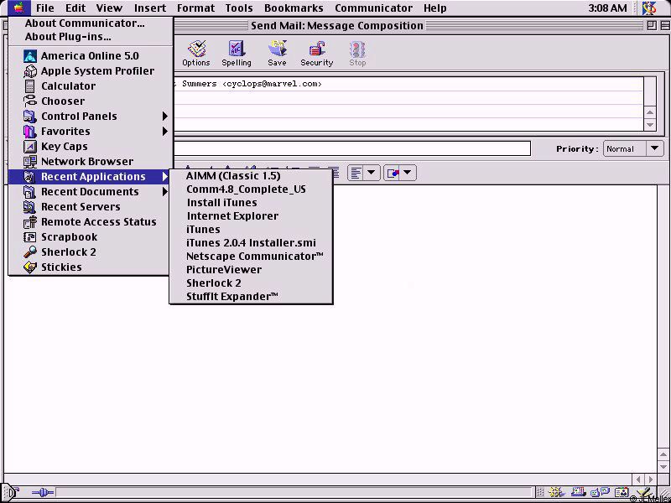The height and width of the screenshot is (503, 671).
Task: Click the Stop traffic-light icon
Action: point(357,54)
